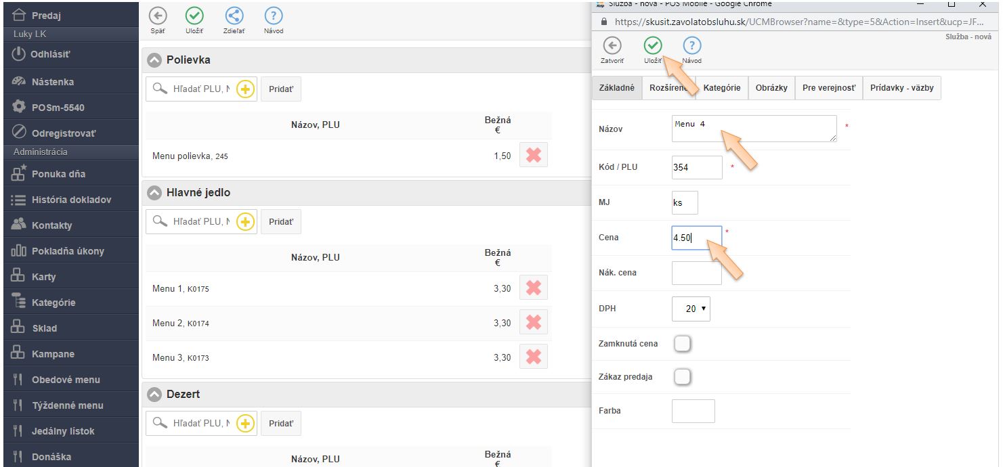Save the menu with main Uložiť icon
1003x467 pixels.
coord(194,17)
